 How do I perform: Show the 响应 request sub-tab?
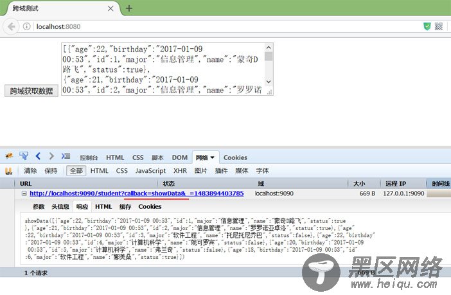click(x=82, y=207)
